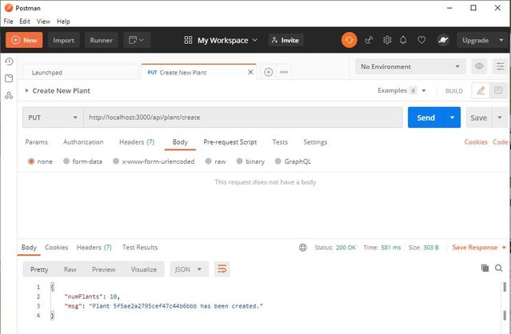
Task: Open the No Environment dropdown
Action: 410,66
